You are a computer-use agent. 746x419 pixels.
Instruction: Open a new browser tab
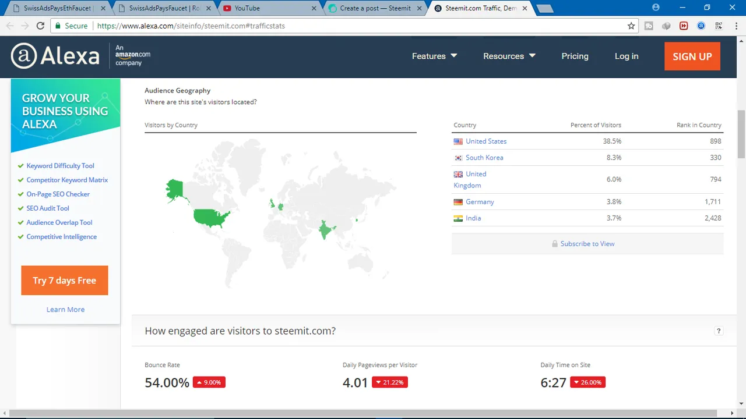click(x=544, y=8)
